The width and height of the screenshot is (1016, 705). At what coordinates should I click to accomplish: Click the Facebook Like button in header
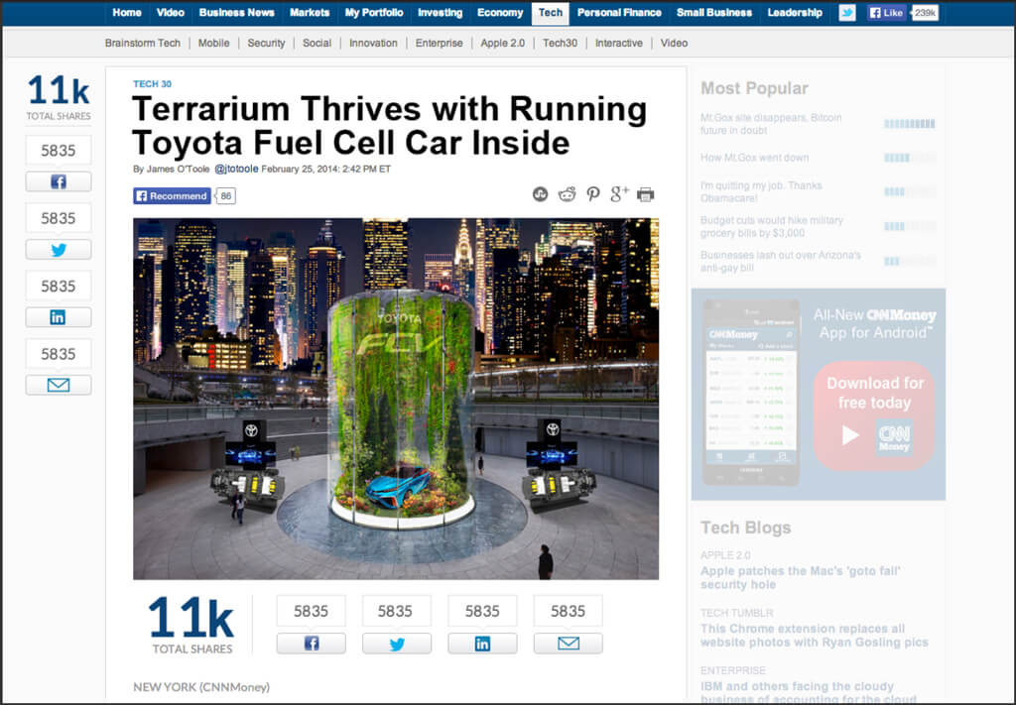[x=887, y=12]
